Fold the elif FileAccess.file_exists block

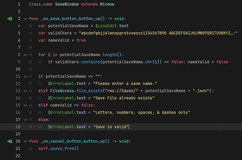[25, 91]
